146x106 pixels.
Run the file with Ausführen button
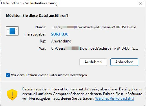93,62
